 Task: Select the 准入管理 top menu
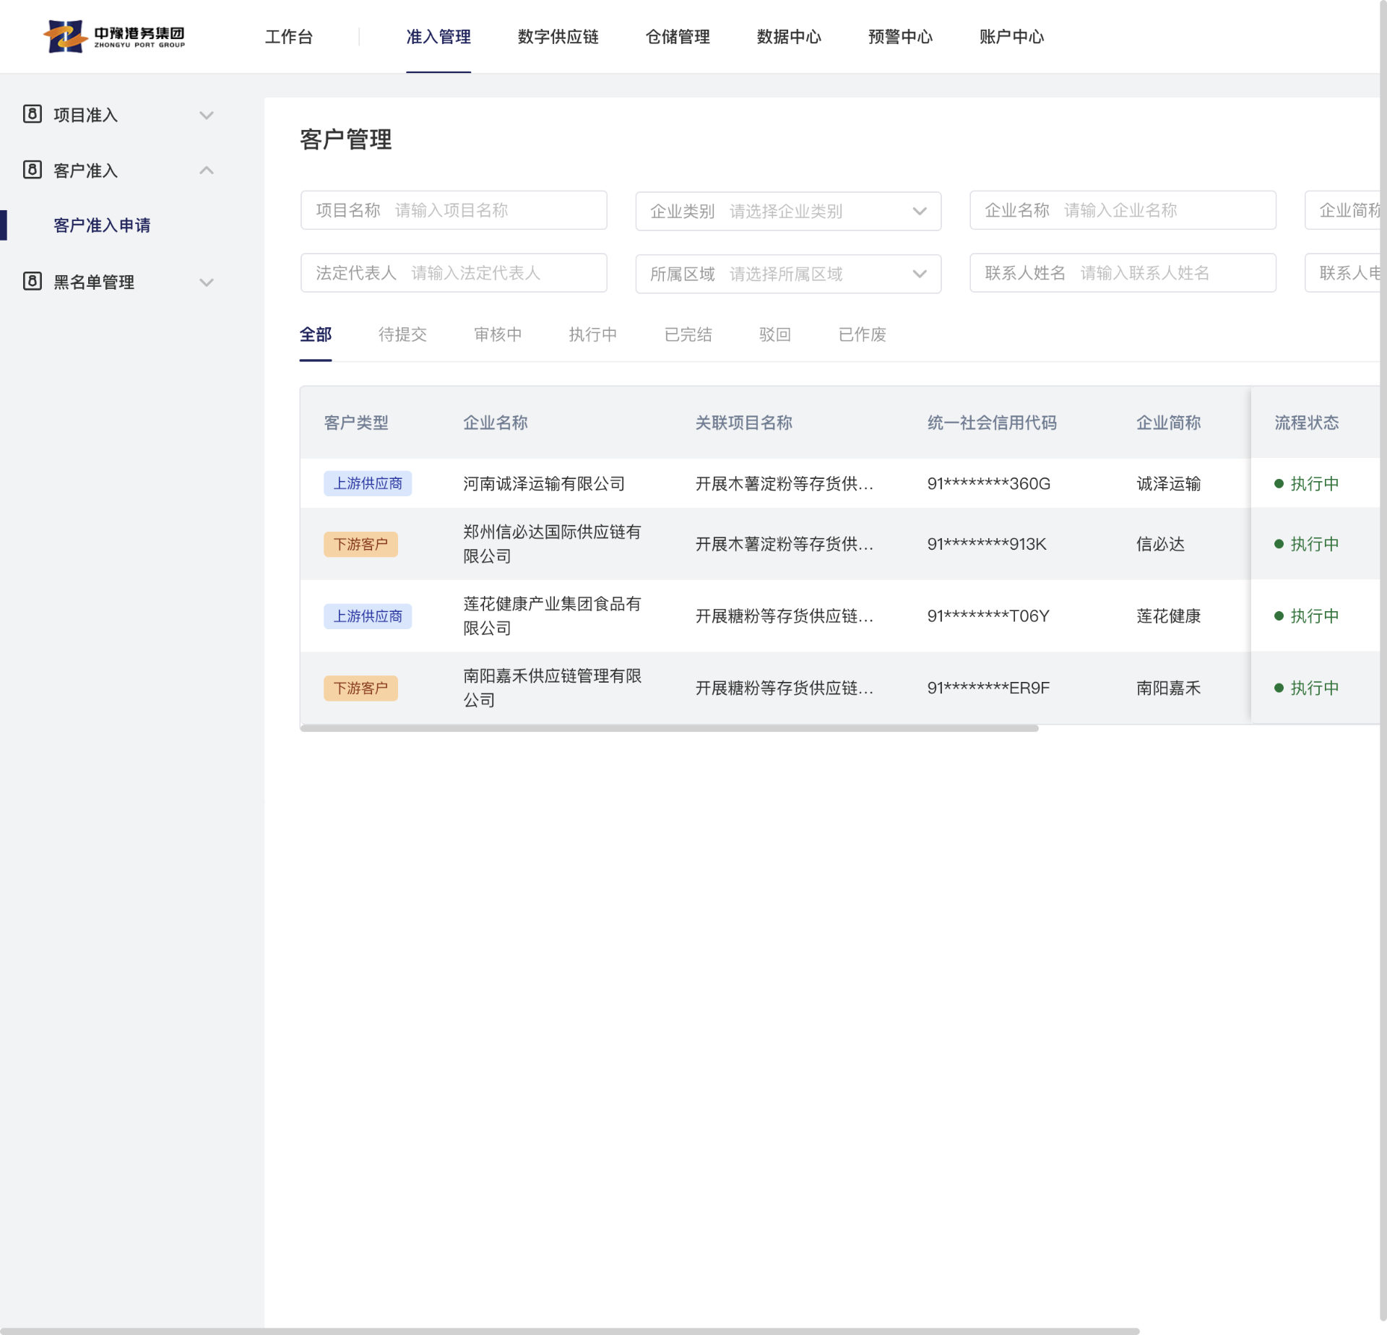(438, 37)
